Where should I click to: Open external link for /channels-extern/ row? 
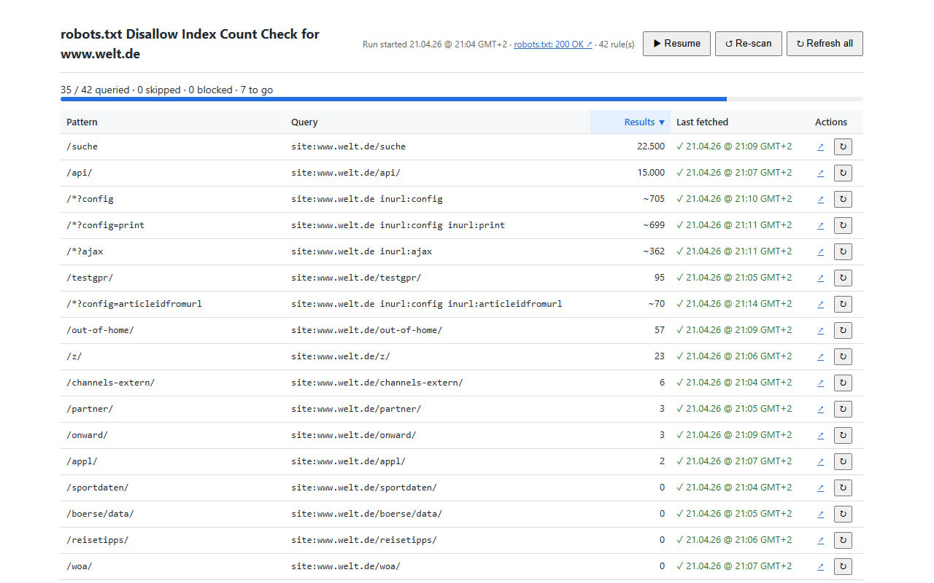coord(821,383)
